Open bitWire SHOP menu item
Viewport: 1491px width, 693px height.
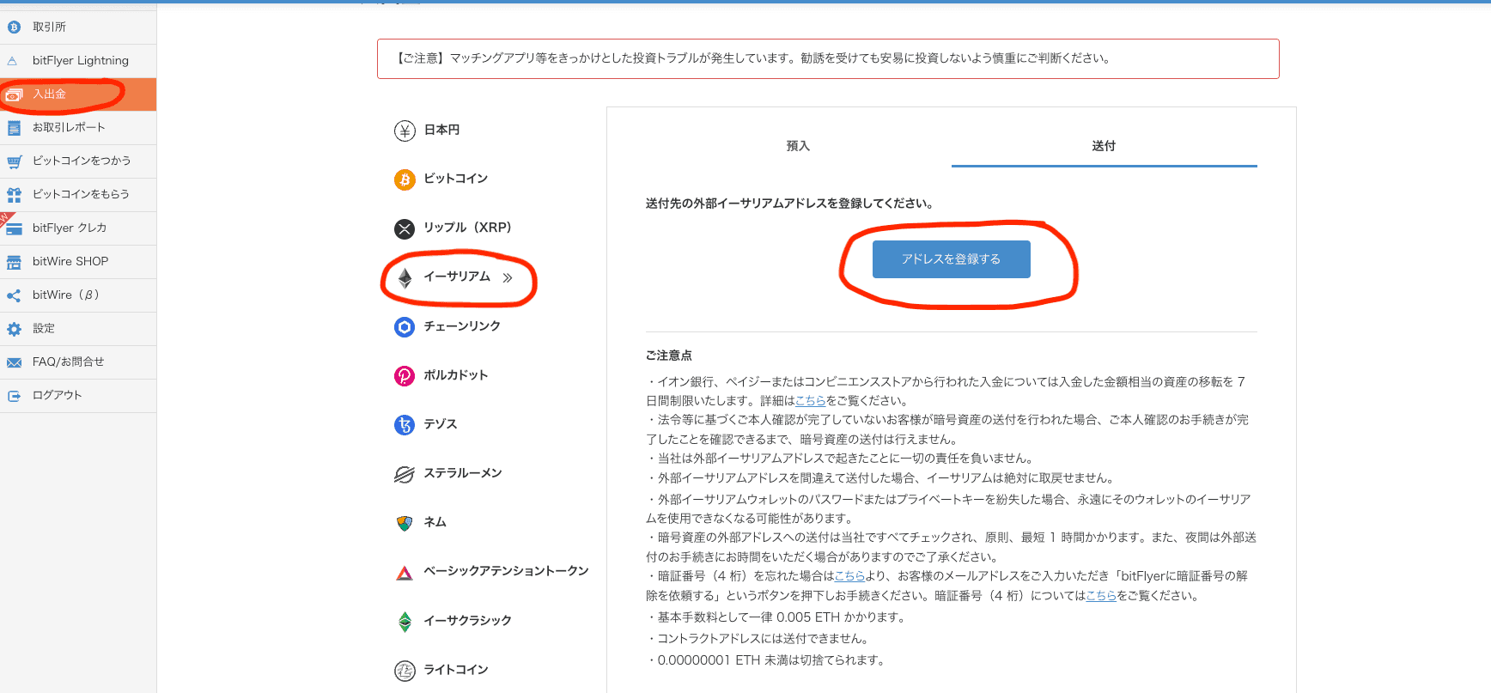coord(78,262)
